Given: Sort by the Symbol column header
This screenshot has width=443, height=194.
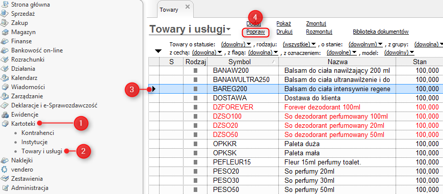Looking at the screenshot, I should [244, 62].
